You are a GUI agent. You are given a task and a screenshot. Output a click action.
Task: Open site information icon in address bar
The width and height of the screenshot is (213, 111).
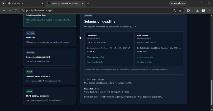click(x=23, y=10)
